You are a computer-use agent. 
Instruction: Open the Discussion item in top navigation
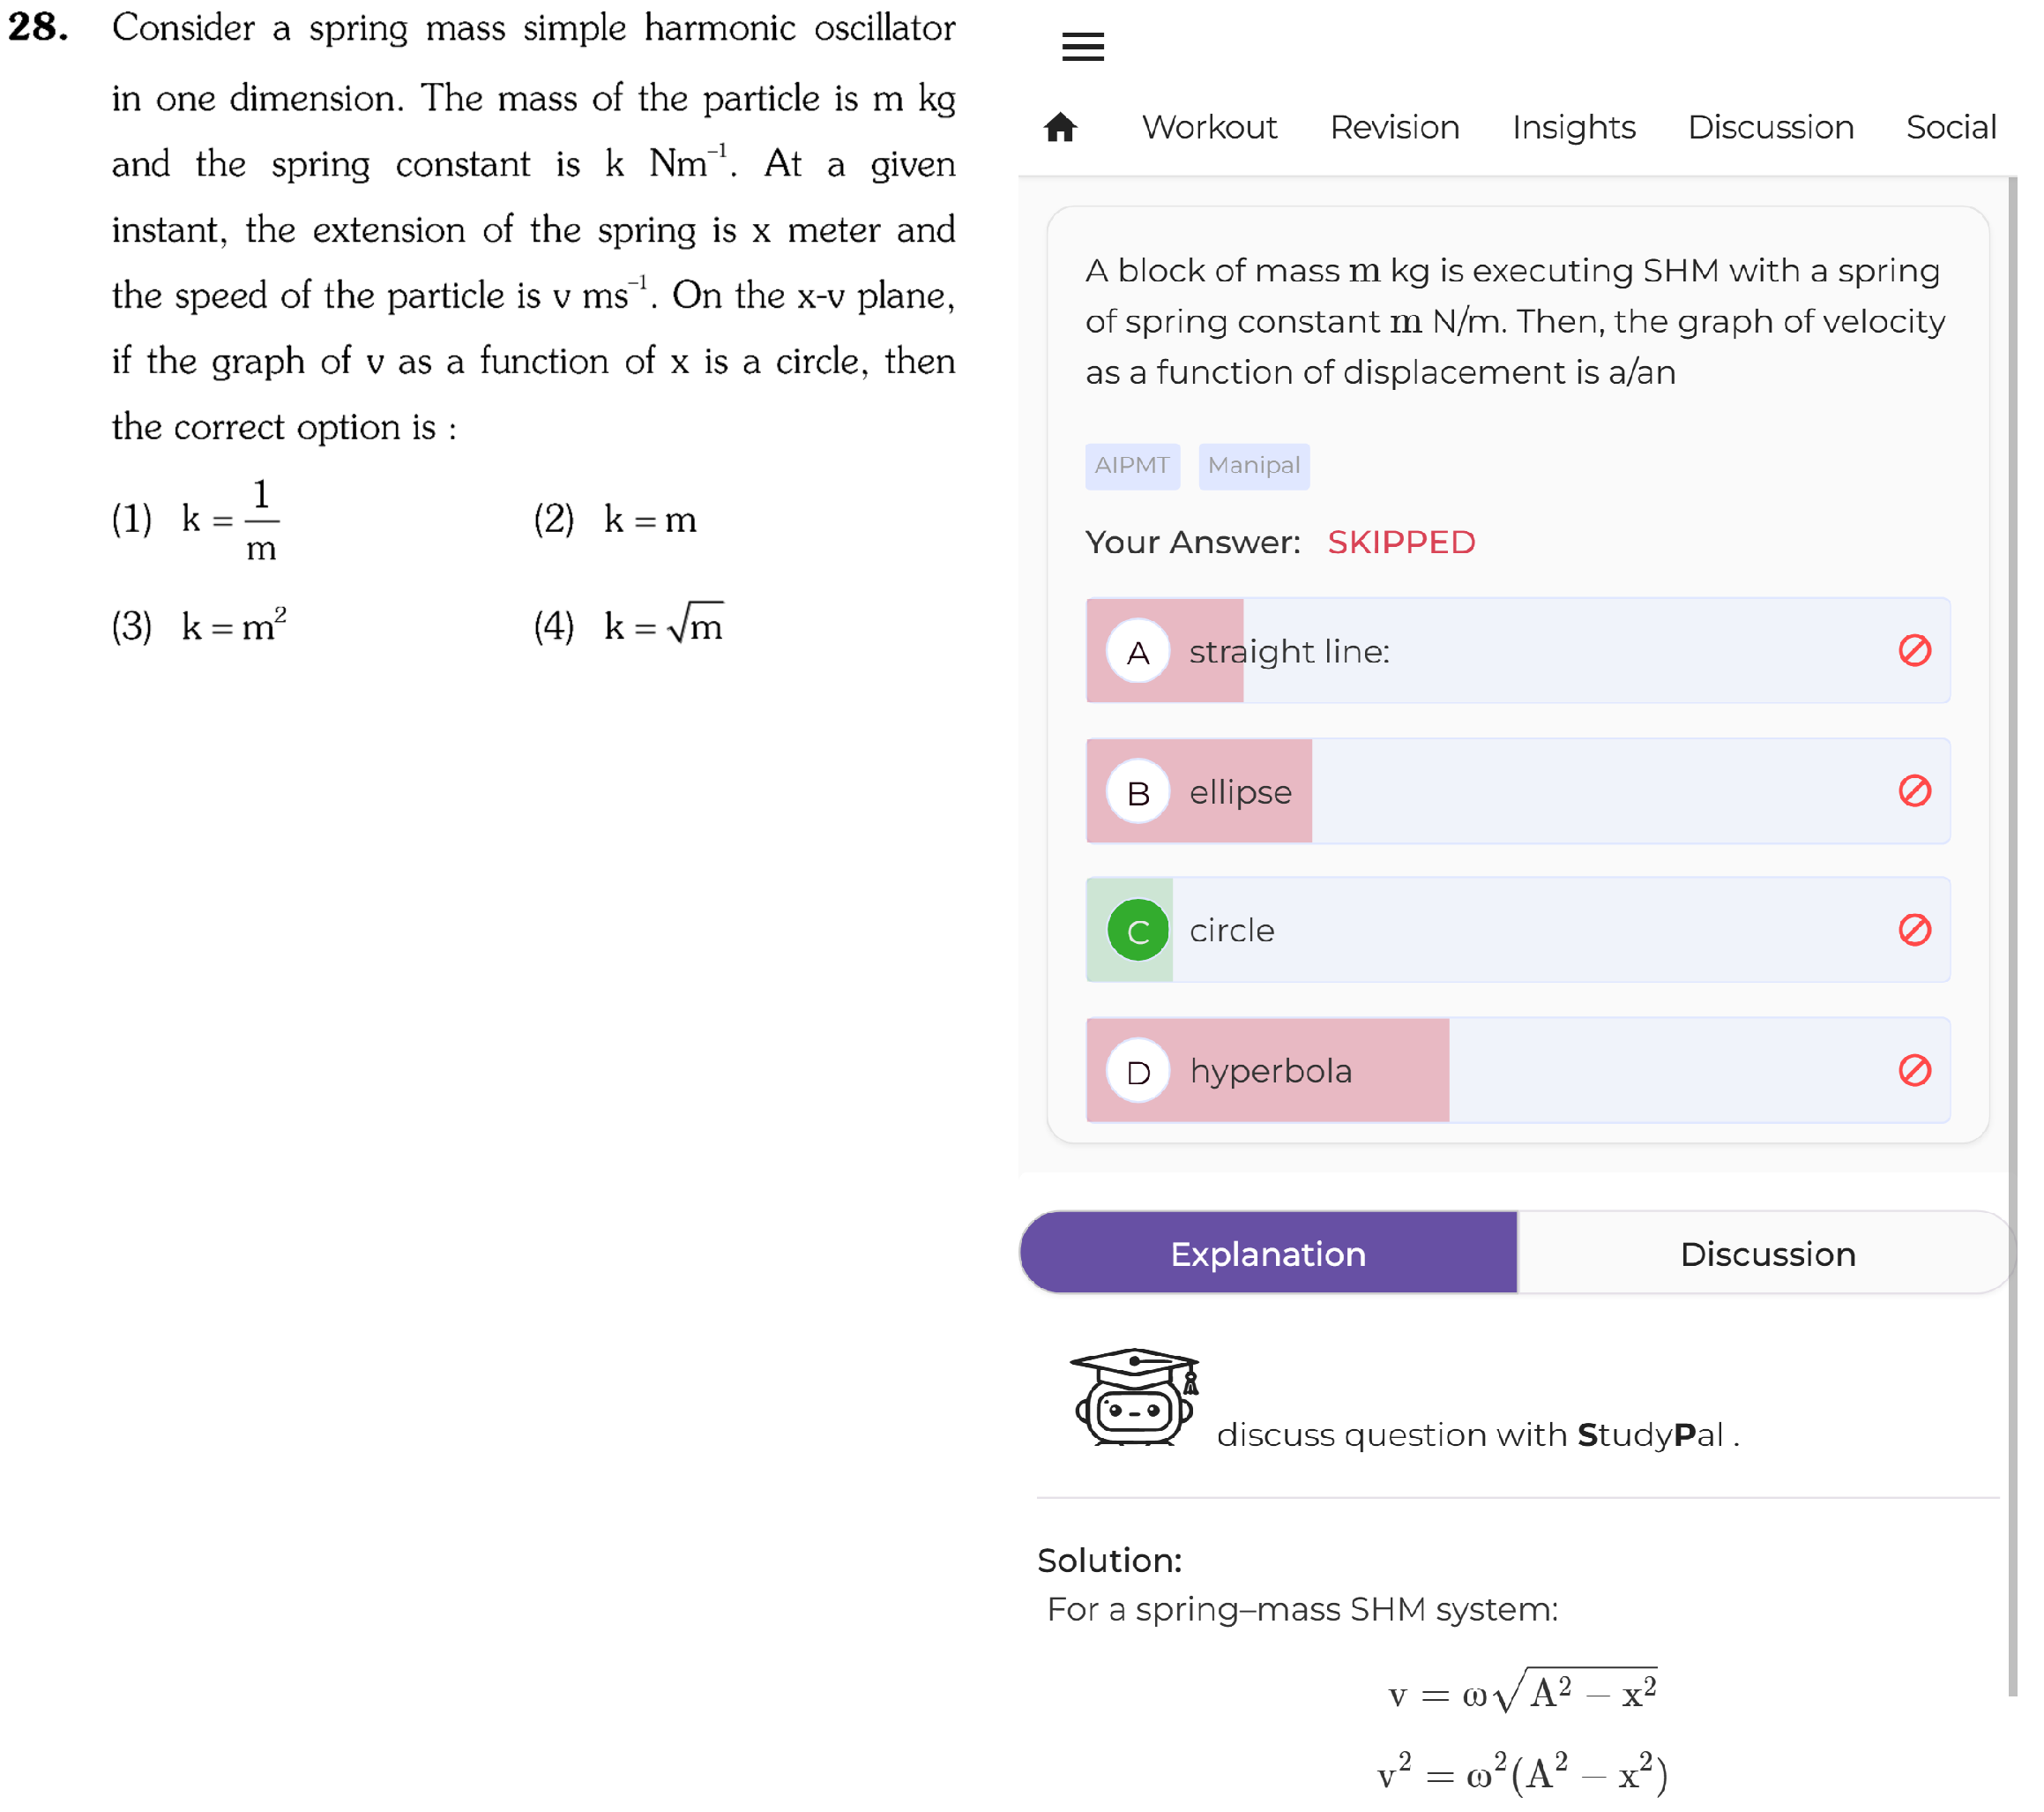[1770, 127]
